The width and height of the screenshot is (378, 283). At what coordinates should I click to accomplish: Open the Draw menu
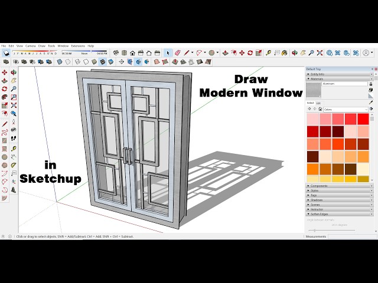[x=42, y=46]
